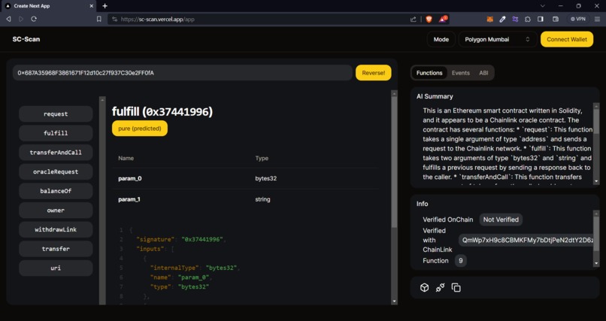The image size is (606, 321).
Task: Click the param_1 name cell
Action: 129,199
